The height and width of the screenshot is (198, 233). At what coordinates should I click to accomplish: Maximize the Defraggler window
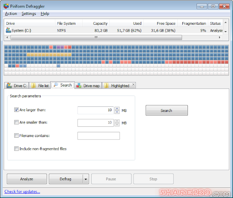[213, 7]
